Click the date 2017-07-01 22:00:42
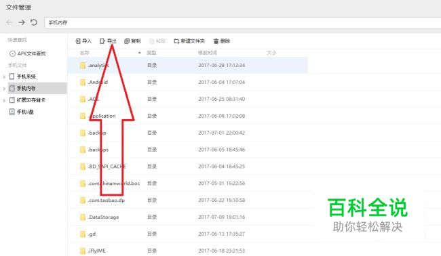This screenshot has width=441, height=256. pos(222,133)
